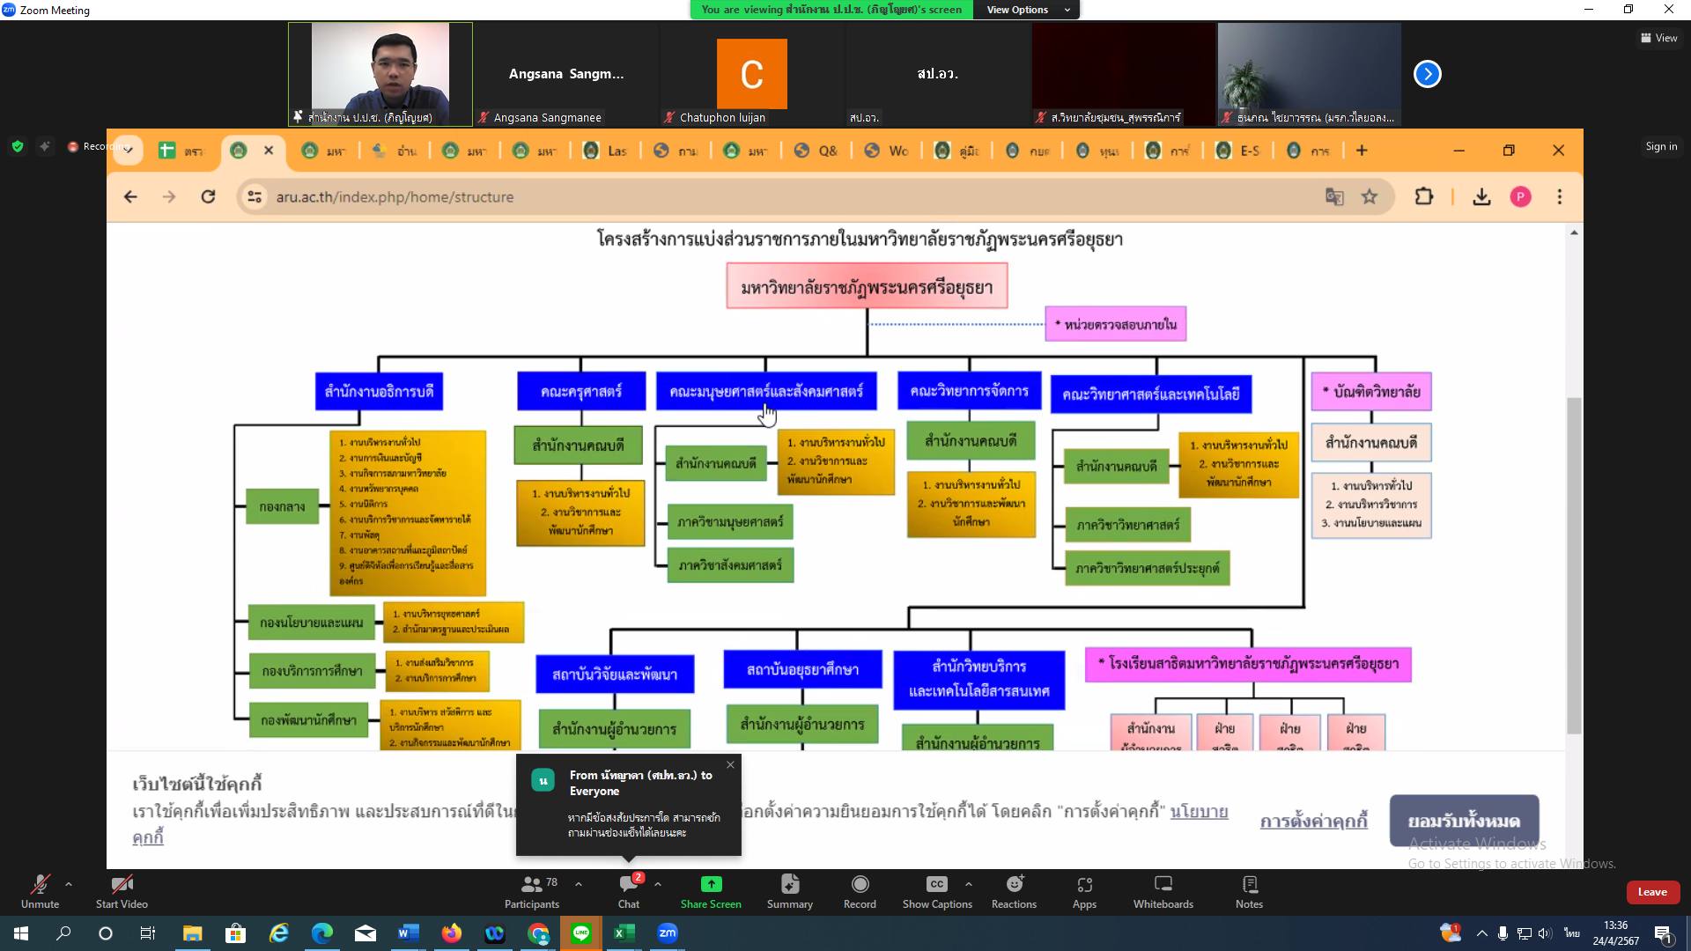Open the Zoom Apps panel
Viewport: 1691px width, 951px height.
[x=1084, y=891]
